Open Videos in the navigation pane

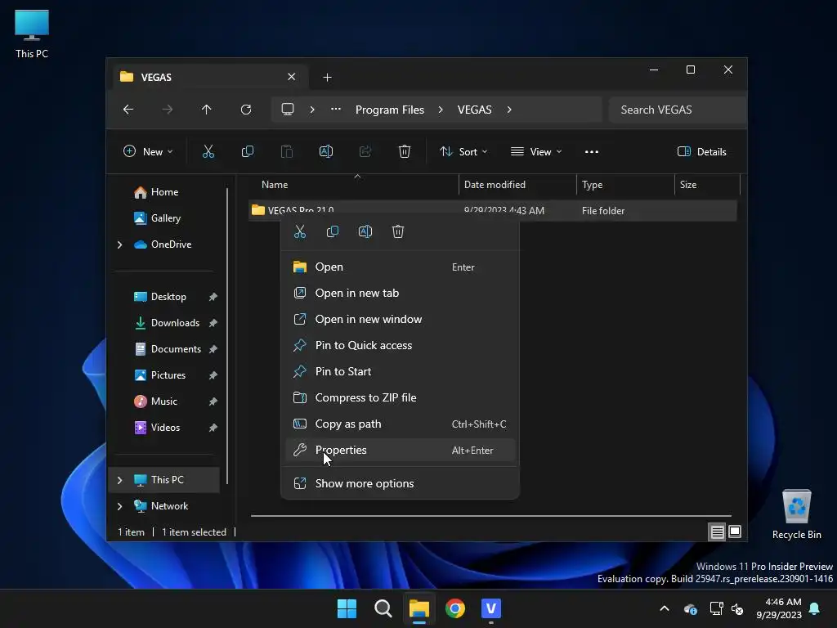[167, 428]
